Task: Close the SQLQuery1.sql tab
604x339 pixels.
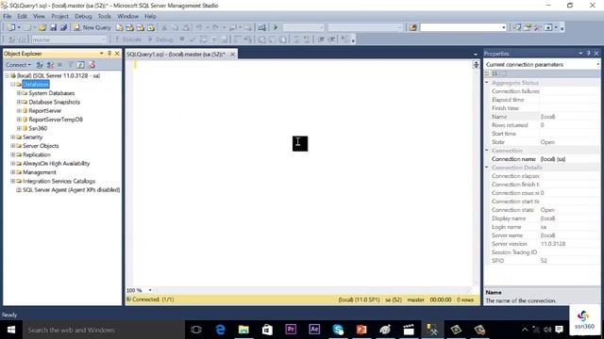Action: click(x=232, y=55)
